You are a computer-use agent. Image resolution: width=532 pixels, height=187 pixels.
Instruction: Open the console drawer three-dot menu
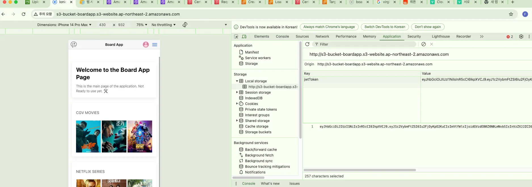point(236,184)
